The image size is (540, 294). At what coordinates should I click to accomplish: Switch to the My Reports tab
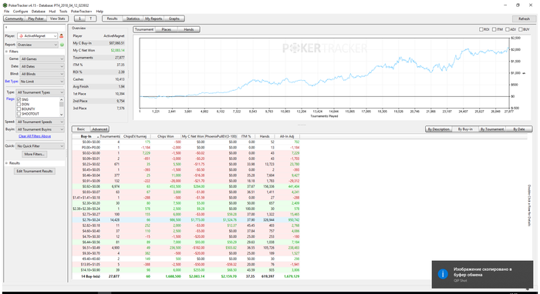(154, 18)
